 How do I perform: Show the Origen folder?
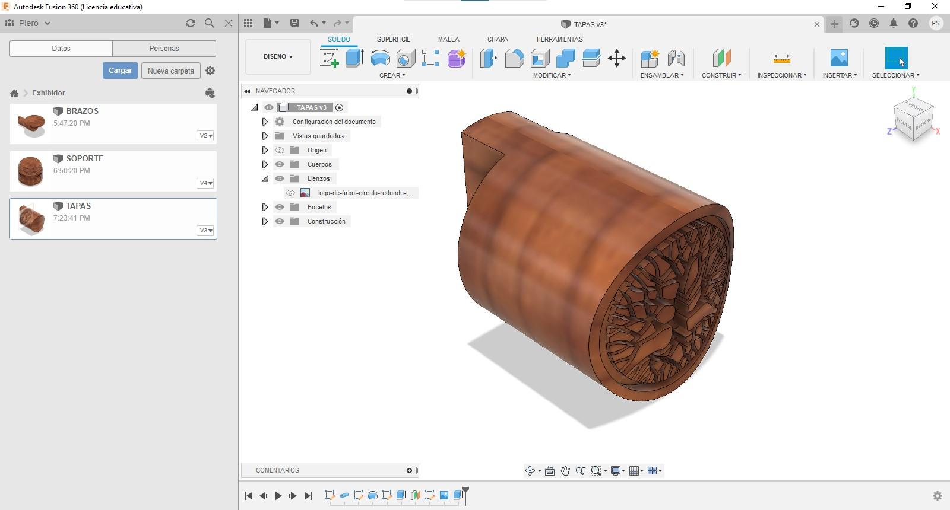(280, 150)
